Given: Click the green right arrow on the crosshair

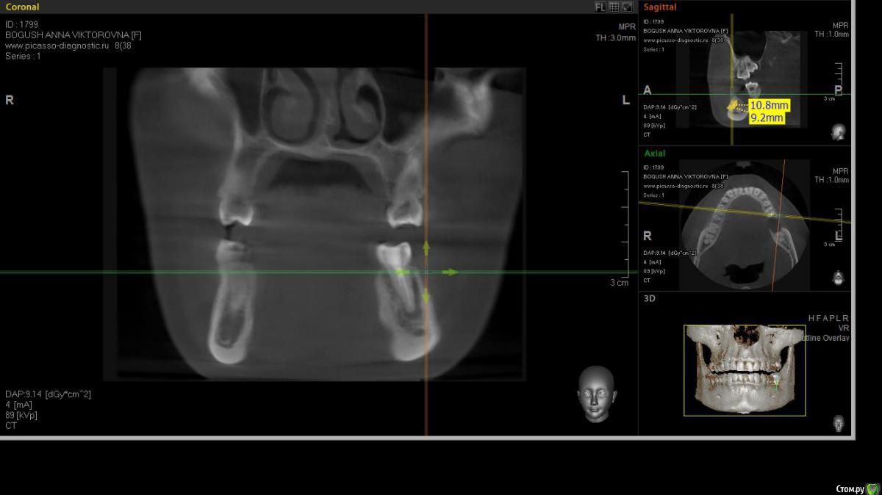Looking at the screenshot, I should 450,272.
